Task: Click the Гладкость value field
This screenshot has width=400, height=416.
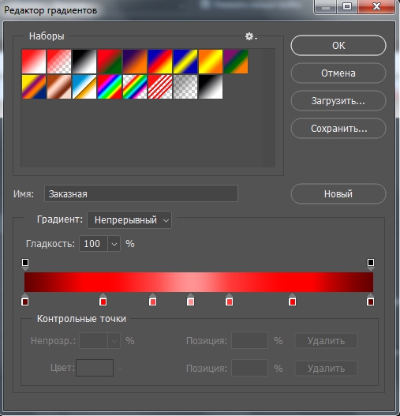Action: click(93, 244)
